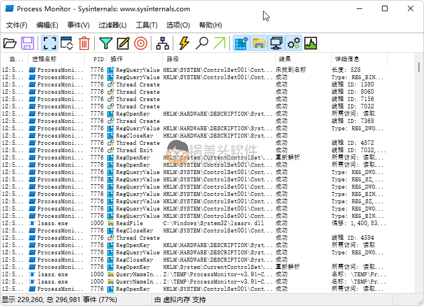Click the time-of-day column header 当...
Image resolution: width=424 pixels, height=306 pixels.
click(15, 59)
